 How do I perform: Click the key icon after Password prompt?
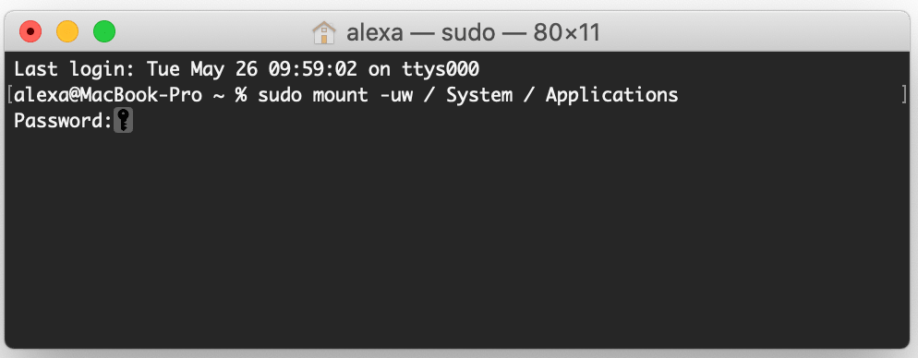pos(123,121)
